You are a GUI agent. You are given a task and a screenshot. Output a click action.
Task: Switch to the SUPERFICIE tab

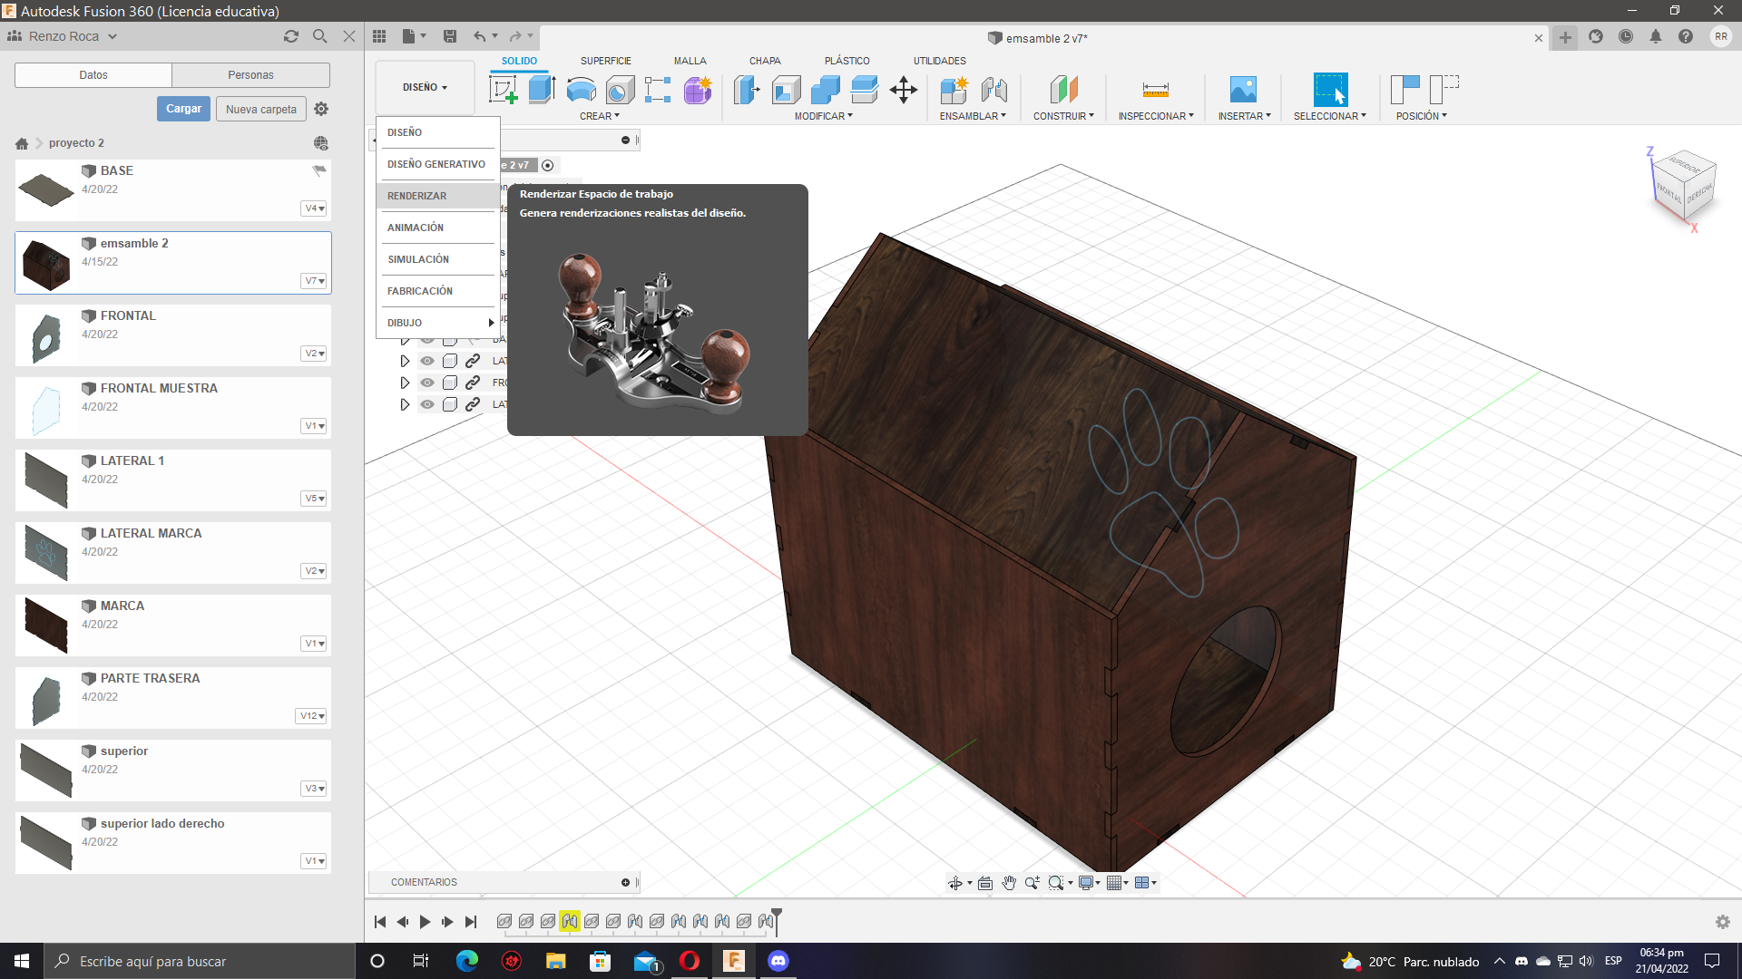(x=605, y=61)
